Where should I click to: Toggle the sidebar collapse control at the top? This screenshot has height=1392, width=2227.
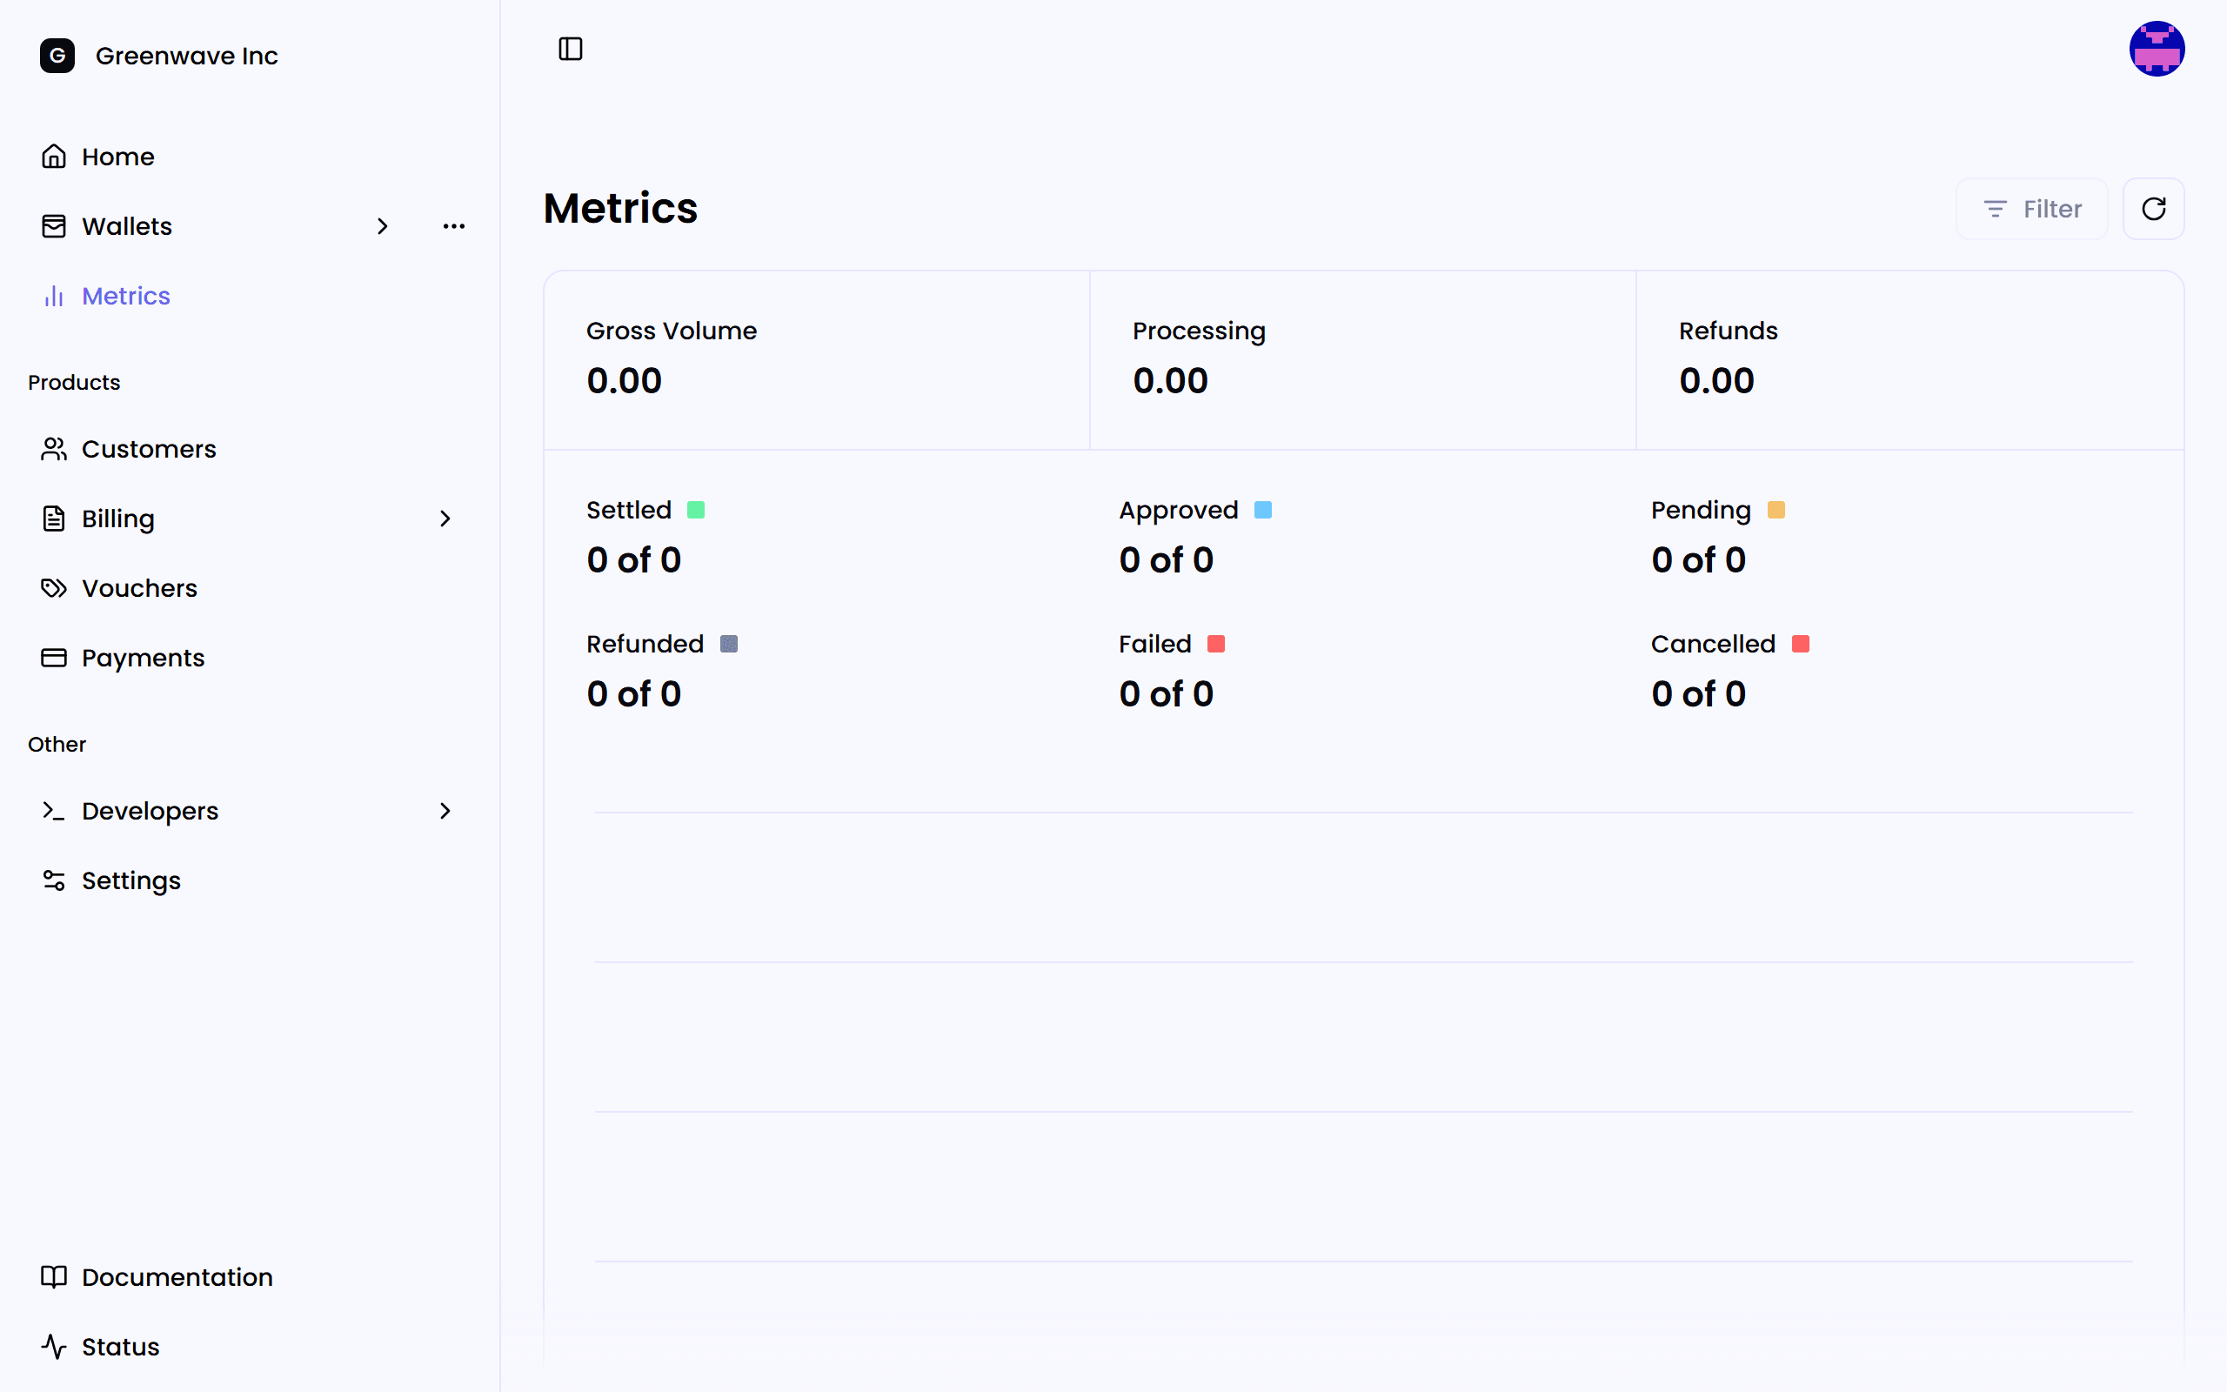pos(570,49)
